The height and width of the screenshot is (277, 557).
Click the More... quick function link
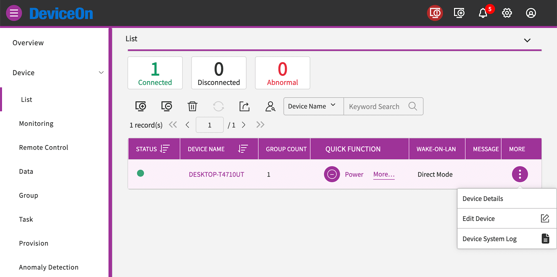coord(384,174)
